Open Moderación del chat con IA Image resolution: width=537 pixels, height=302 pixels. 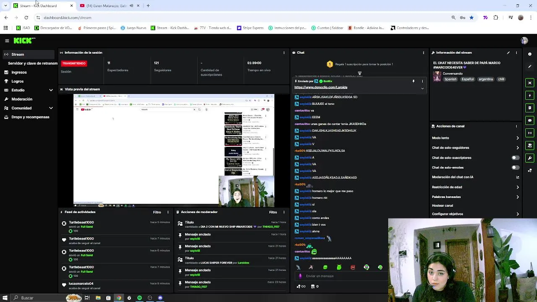476,177
